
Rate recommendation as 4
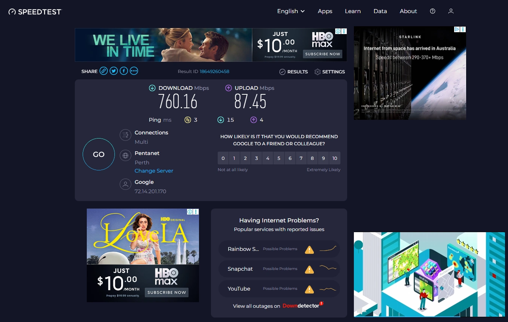click(x=267, y=158)
